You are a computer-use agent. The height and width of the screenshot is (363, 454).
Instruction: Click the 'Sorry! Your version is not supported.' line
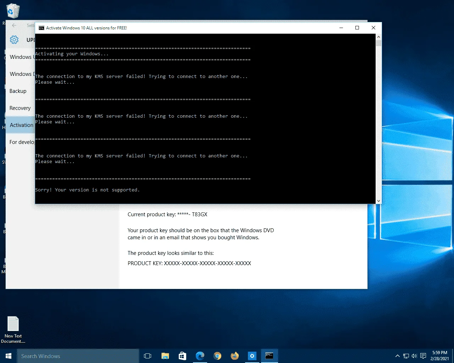point(87,190)
